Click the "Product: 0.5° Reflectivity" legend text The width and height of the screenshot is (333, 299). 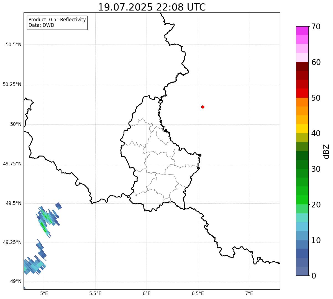coord(57,20)
